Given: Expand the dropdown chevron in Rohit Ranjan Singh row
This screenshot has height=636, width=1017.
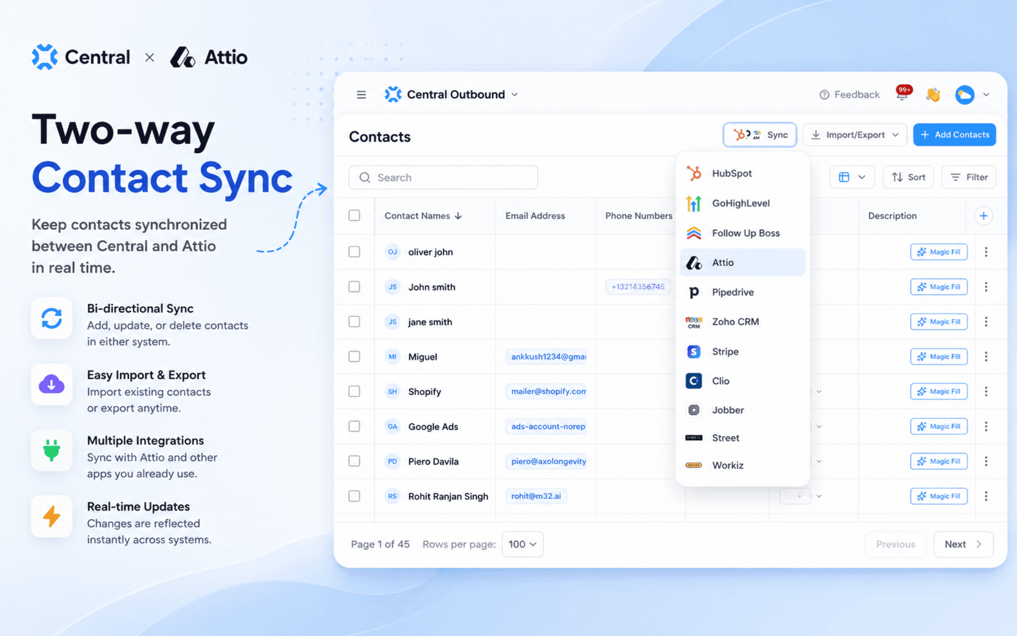Looking at the screenshot, I should tap(819, 496).
